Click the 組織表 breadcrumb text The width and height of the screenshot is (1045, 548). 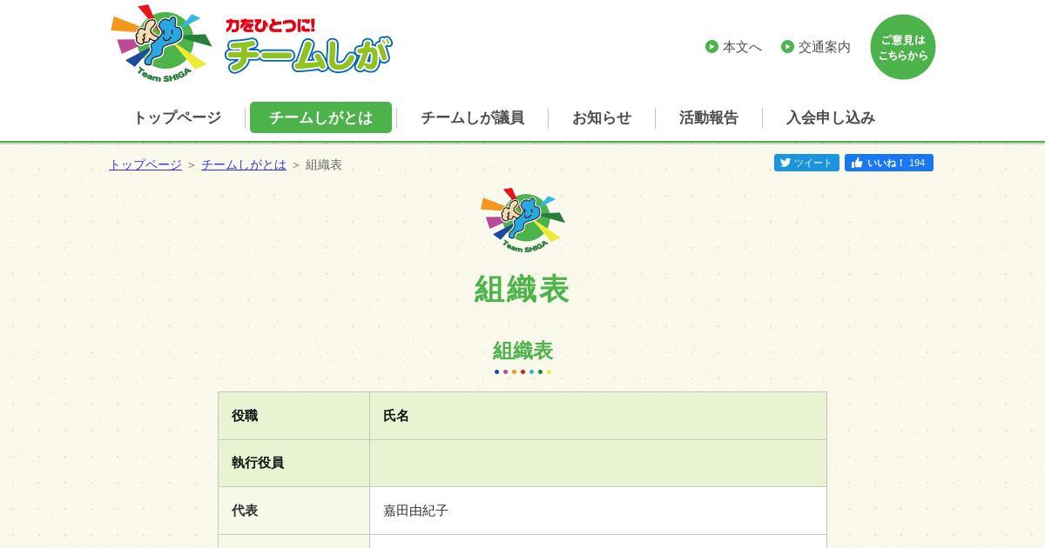click(x=324, y=164)
